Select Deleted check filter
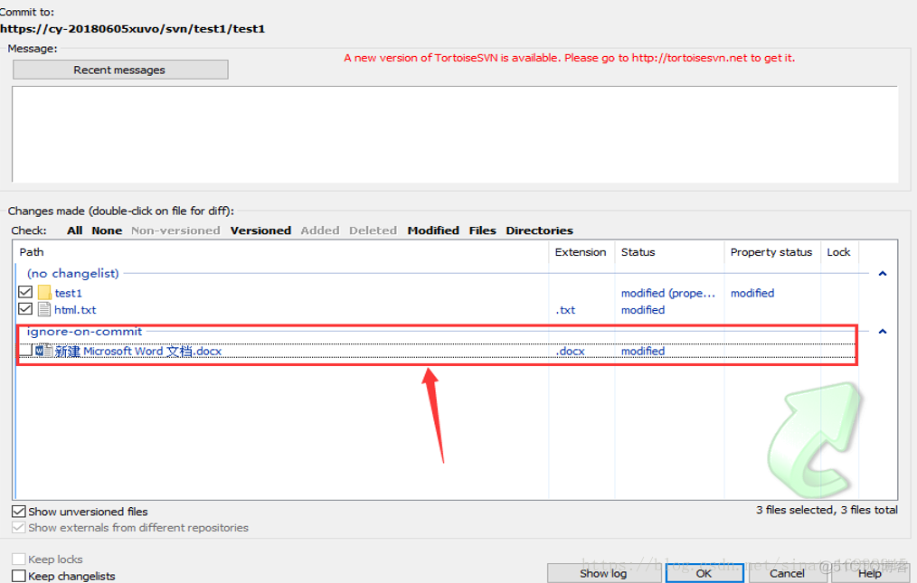Image resolution: width=917 pixels, height=583 pixels. (x=373, y=230)
